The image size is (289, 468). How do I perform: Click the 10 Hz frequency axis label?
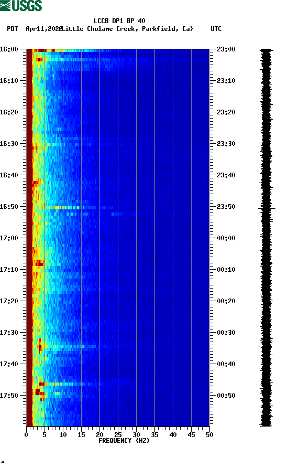(63, 435)
